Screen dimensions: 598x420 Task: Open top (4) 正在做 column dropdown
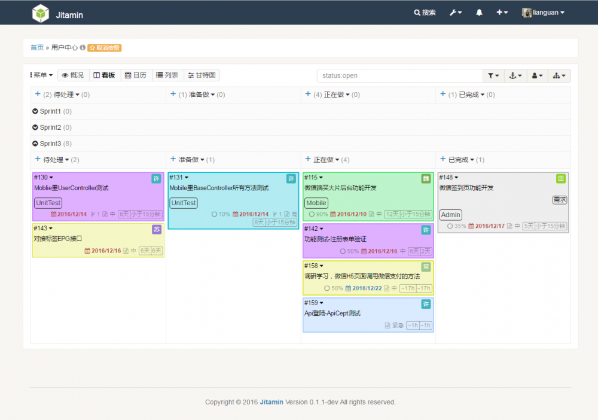click(x=337, y=95)
